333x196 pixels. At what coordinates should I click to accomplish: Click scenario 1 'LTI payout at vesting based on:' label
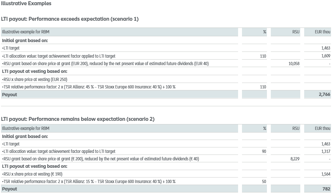point(34,71)
